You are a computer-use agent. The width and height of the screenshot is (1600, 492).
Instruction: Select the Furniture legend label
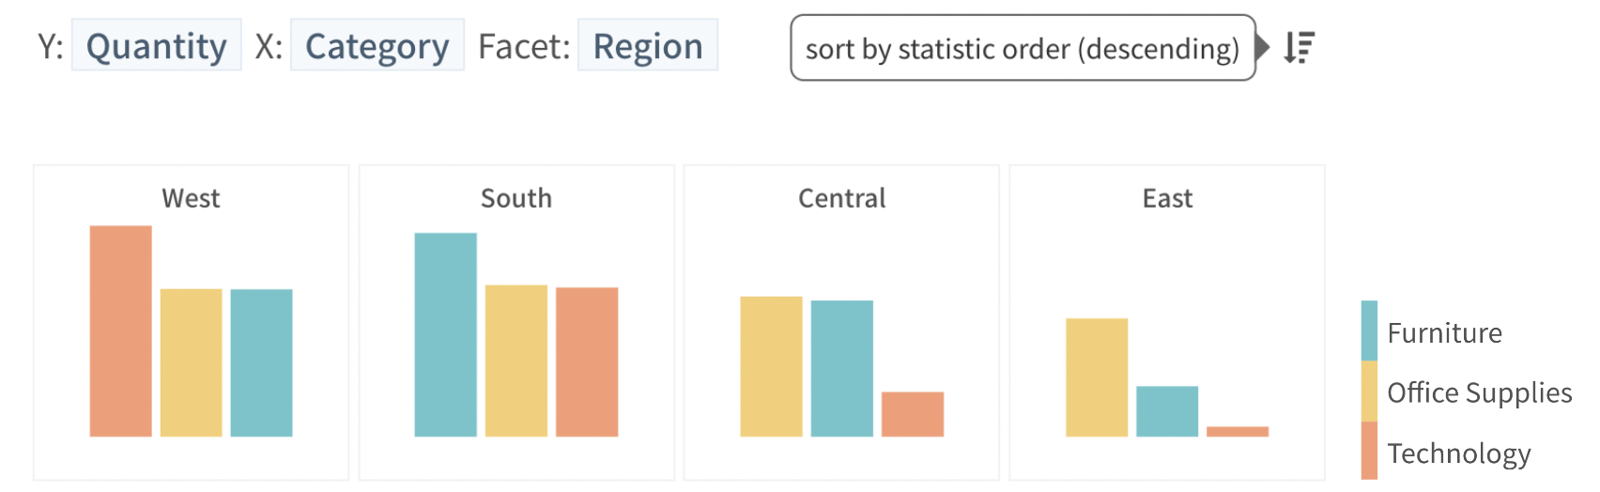click(x=1444, y=333)
